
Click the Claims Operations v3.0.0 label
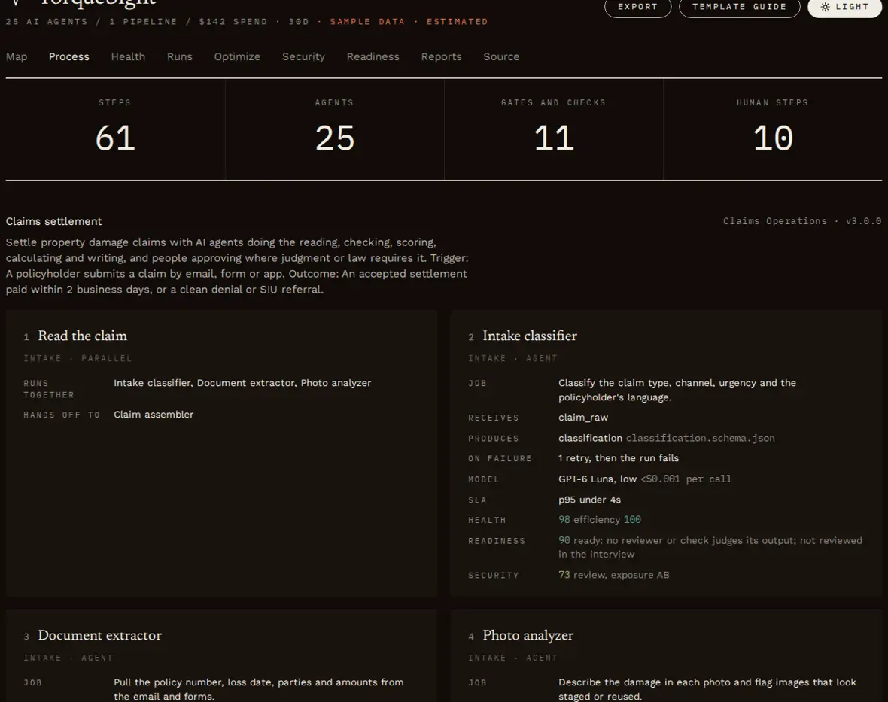[x=802, y=221]
